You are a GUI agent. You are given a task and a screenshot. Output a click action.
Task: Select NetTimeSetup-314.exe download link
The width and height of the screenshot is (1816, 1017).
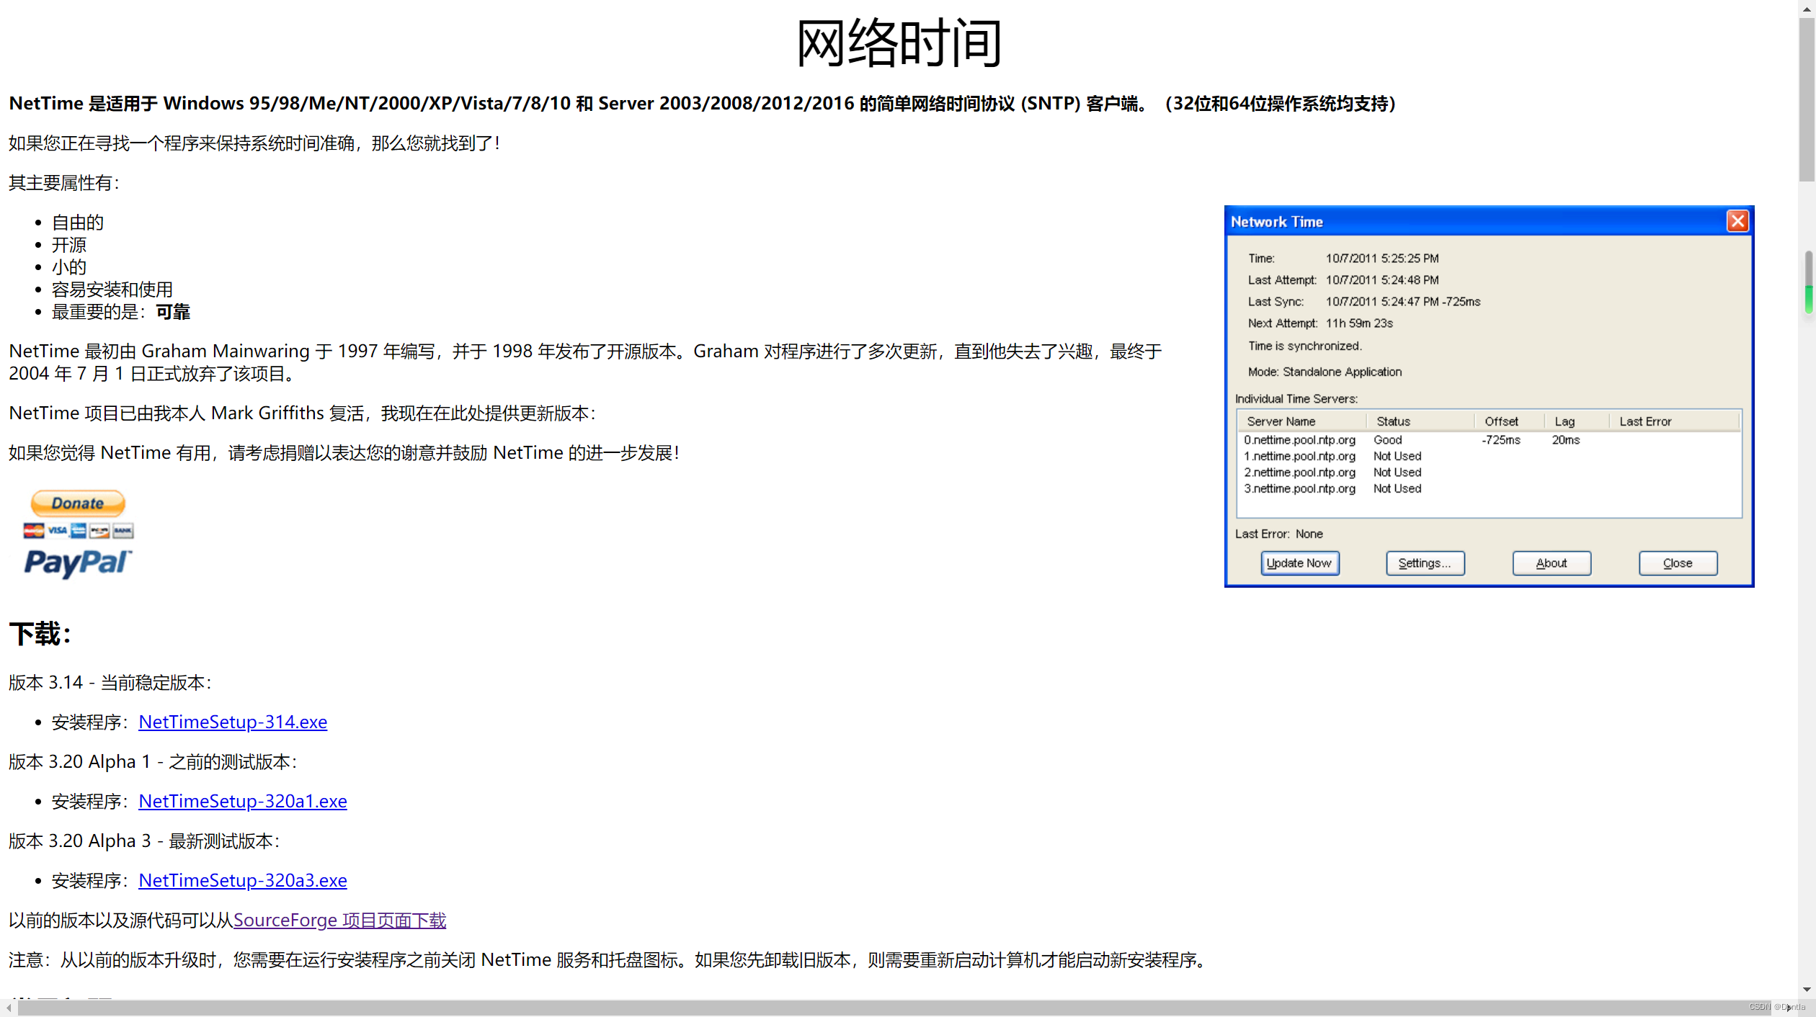coord(232,722)
